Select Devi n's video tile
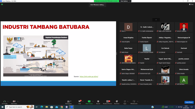Viewport: 195px width, 109px height. point(128,27)
